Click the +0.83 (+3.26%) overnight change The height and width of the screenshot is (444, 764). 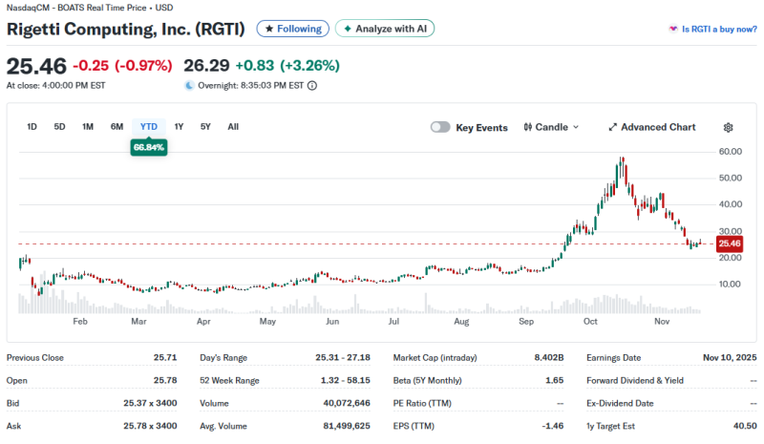click(x=287, y=65)
